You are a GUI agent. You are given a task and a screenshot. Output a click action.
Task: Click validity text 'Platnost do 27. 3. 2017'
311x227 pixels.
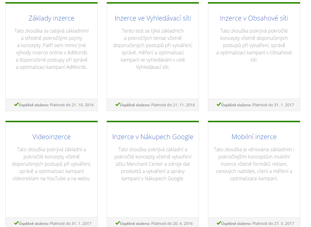[273, 224]
